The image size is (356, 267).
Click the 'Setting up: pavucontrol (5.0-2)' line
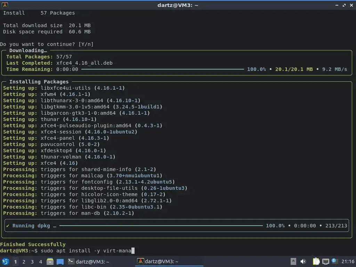pyautogui.click(x=51, y=144)
